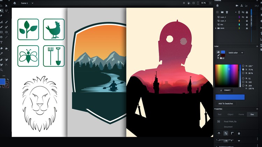Open the Solid color type dropdown
The width and height of the screenshot is (262, 147).
(x=235, y=53)
